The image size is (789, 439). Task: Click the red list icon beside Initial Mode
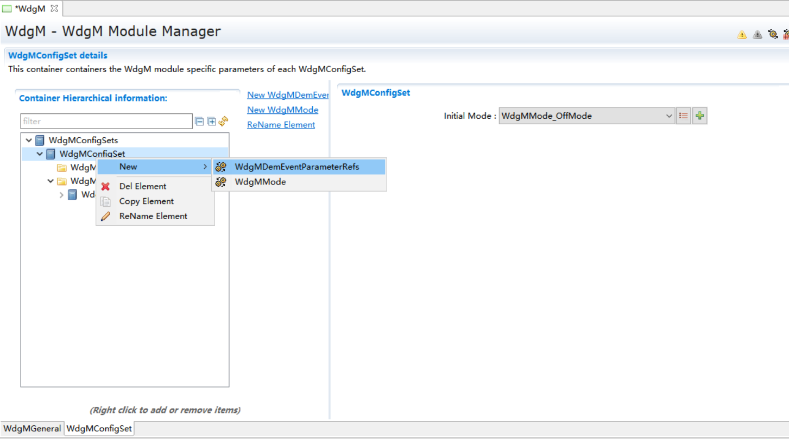tap(684, 116)
